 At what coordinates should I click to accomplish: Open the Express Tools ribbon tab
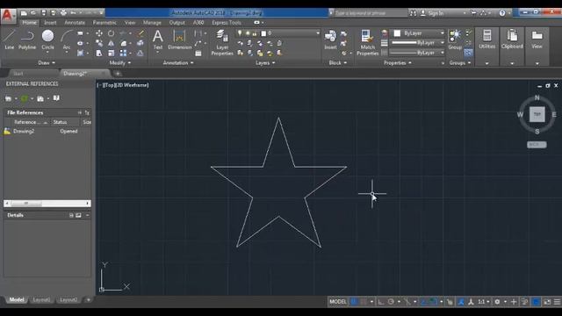coord(227,23)
